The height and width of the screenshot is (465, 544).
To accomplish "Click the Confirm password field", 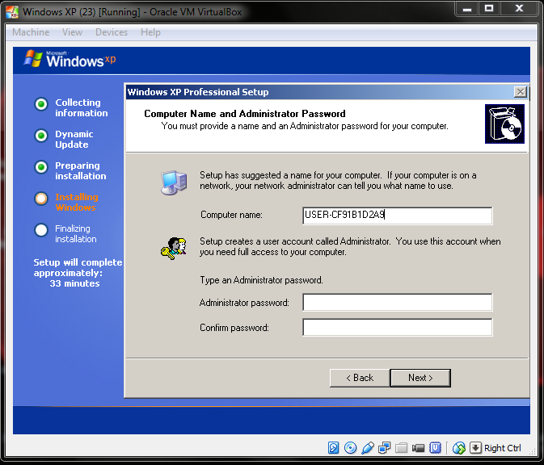I will 397,327.
